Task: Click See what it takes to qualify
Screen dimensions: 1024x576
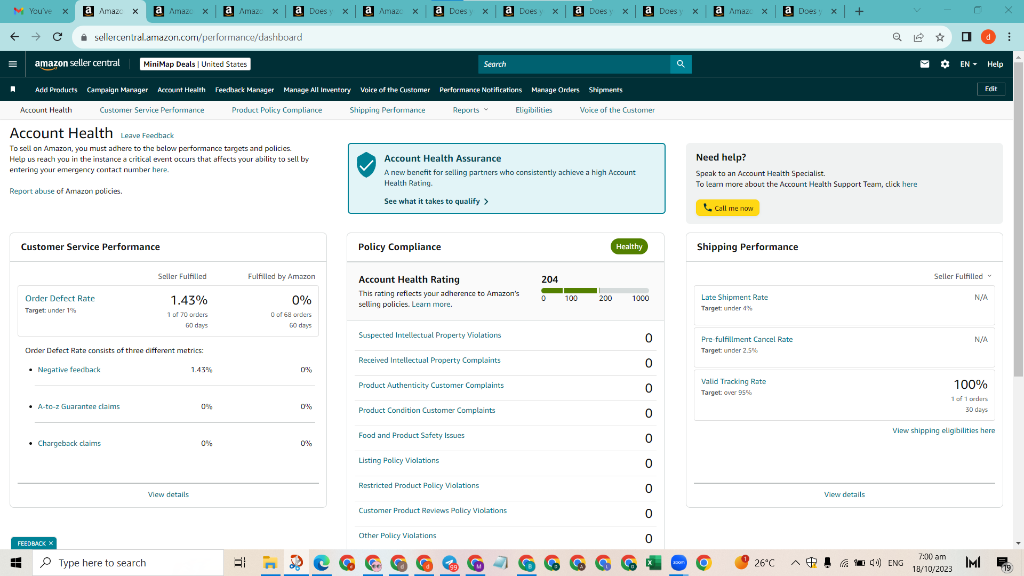Action: coord(436,201)
